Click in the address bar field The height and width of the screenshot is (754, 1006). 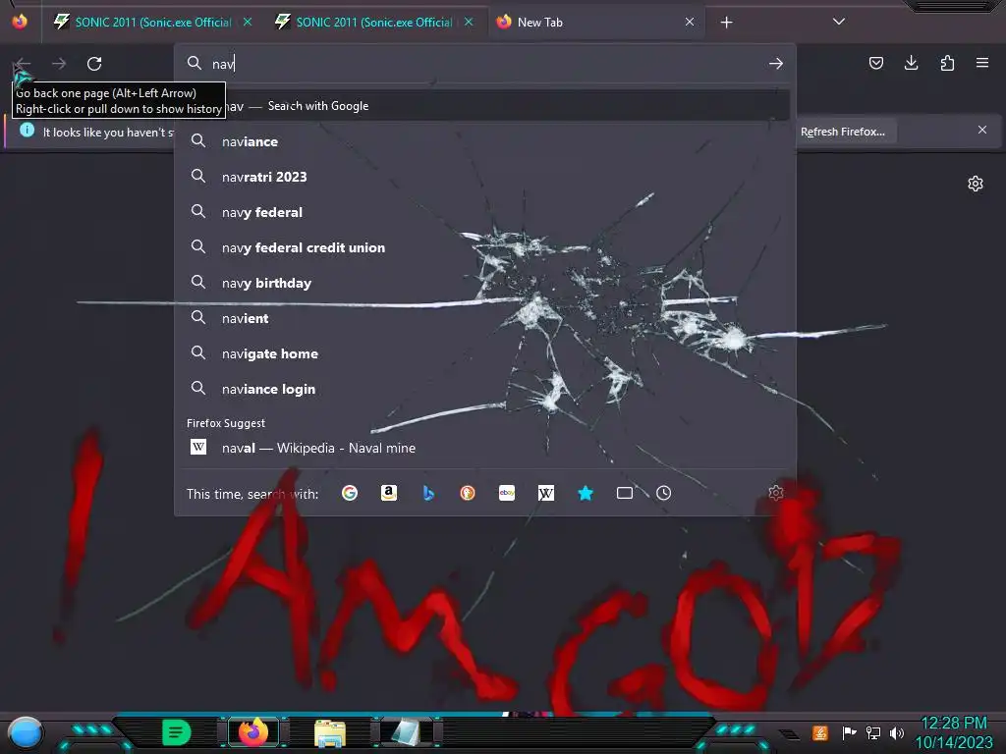click(484, 64)
